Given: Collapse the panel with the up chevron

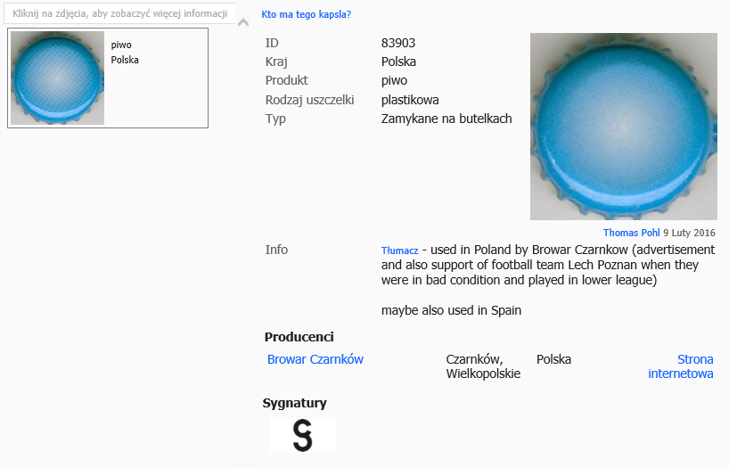Looking at the screenshot, I should (243, 22).
